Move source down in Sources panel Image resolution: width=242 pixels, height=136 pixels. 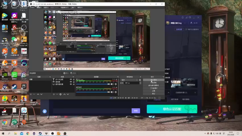click(68, 94)
